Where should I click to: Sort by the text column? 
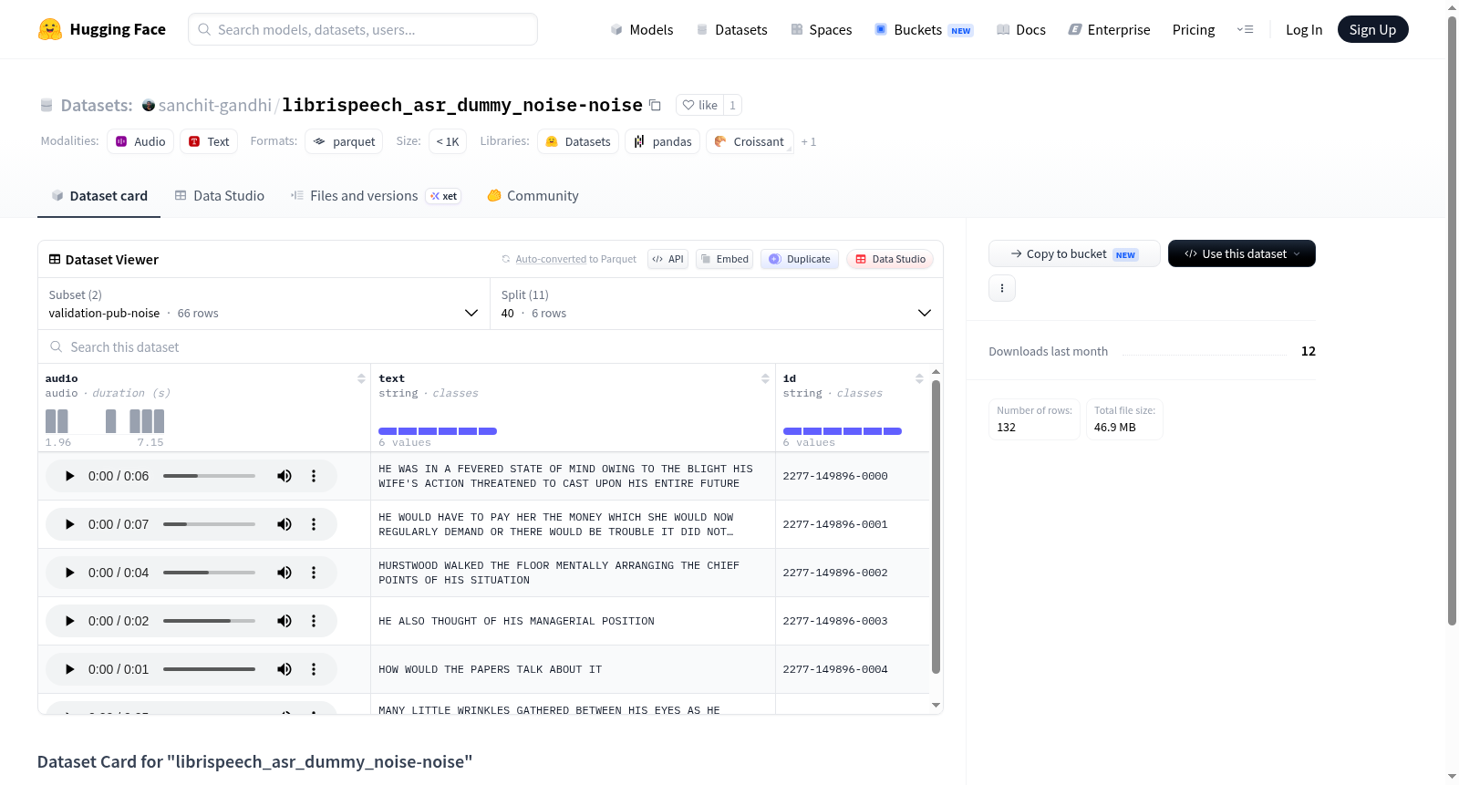(x=765, y=378)
